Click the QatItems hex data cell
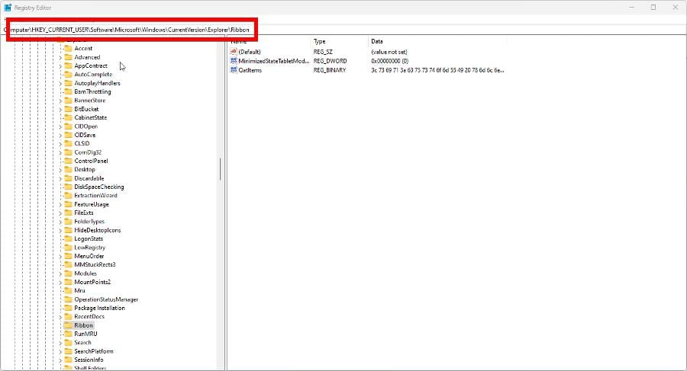Image resolution: width=687 pixels, height=371 pixels. (x=437, y=70)
